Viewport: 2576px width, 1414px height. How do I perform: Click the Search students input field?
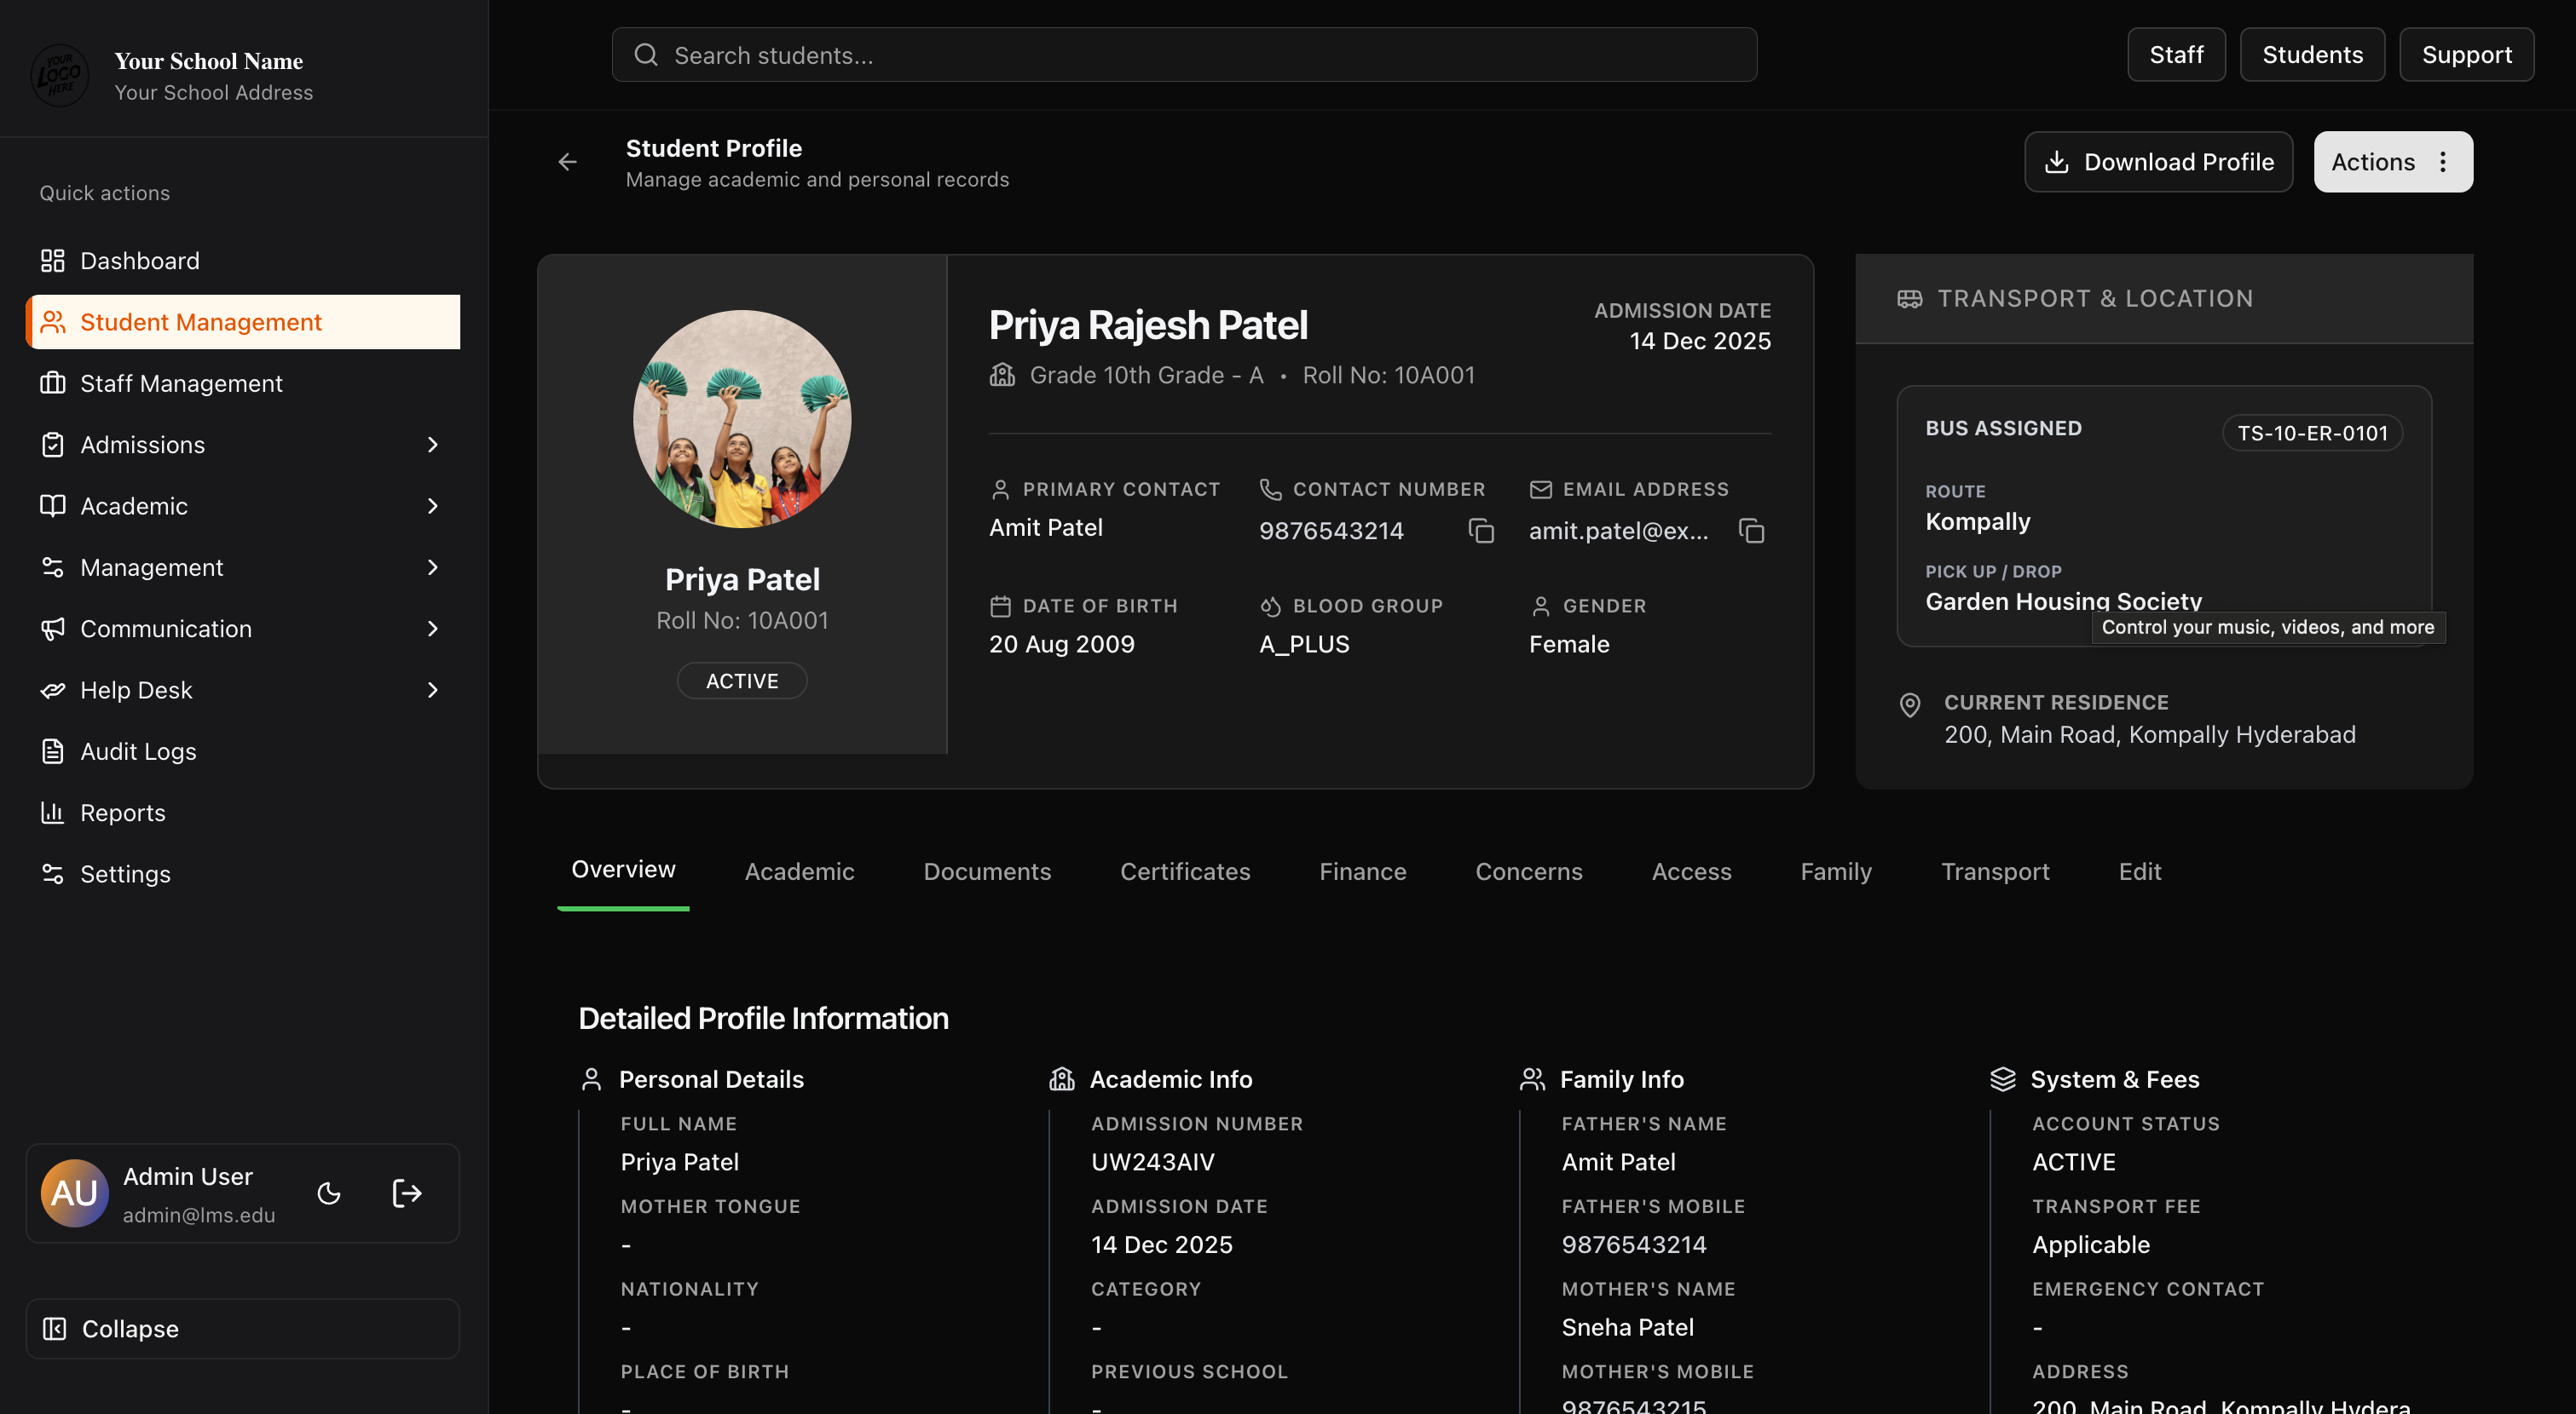(x=1184, y=55)
